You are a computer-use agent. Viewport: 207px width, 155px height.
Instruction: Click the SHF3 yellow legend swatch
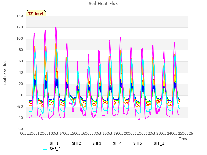coord(88,144)
